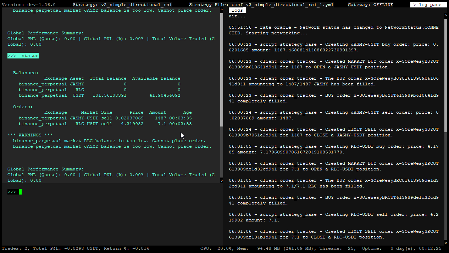The width and height of the screenshot is (449, 253).
Task: Click the logs pane scroll-up arrow
Action: tap(446, 16)
